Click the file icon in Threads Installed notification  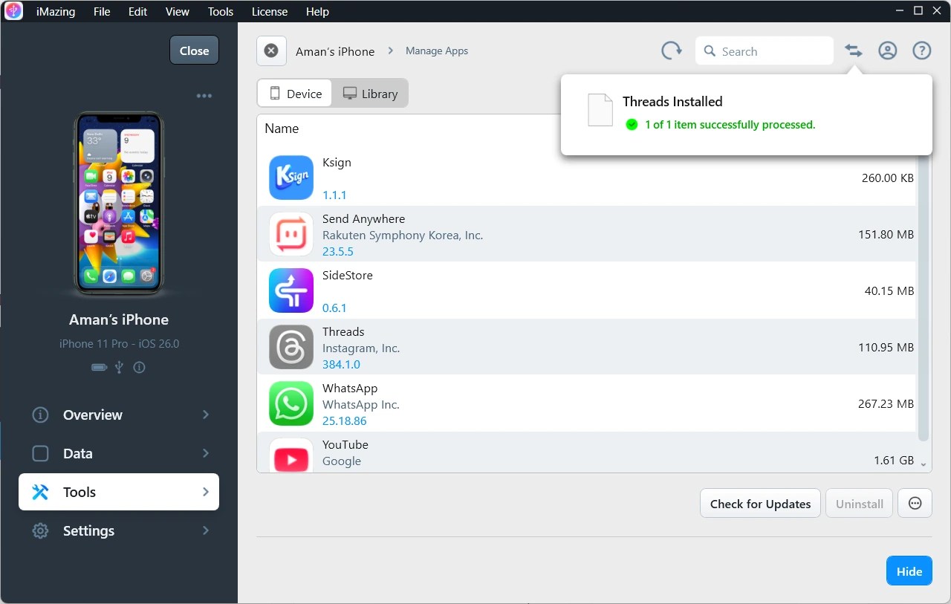pyautogui.click(x=600, y=110)
